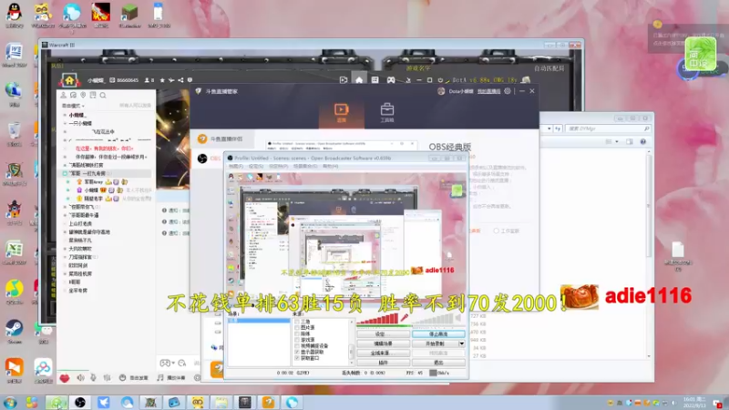Click the preview pane icon in the Explorer toolbar
Viewport: 729px width, 410px height.
tap(630, 142)
